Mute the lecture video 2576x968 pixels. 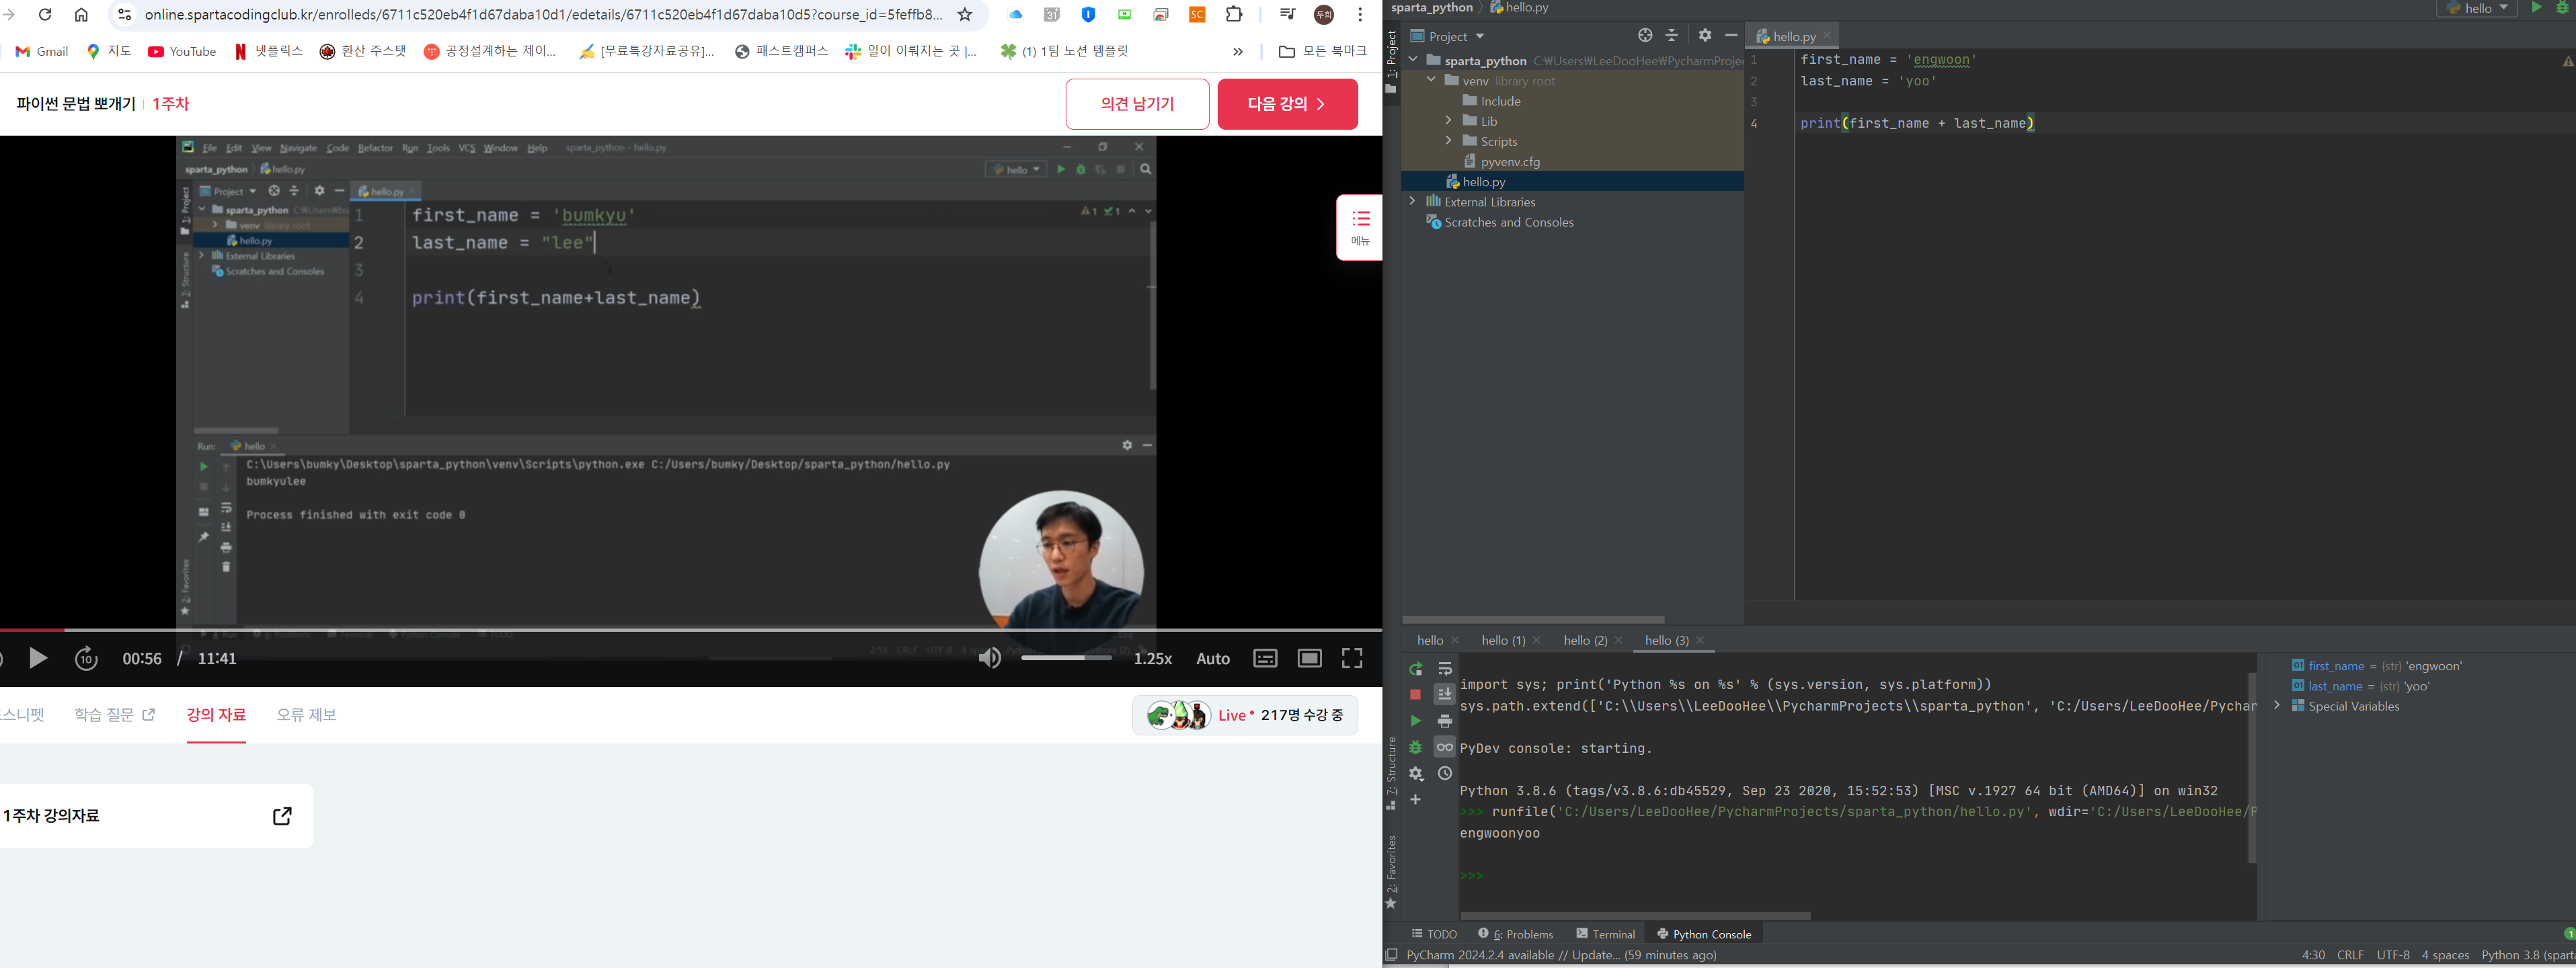click(989, 658)
